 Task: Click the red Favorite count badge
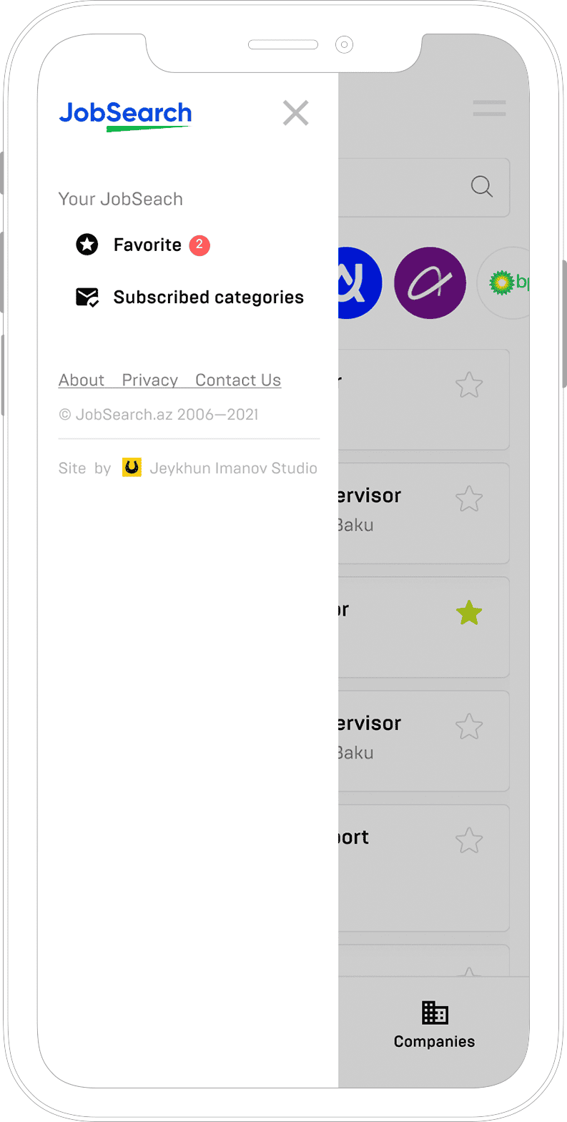[x=199, y=245]
